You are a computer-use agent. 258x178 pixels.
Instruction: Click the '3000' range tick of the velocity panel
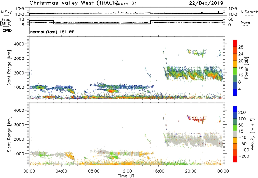19,125
